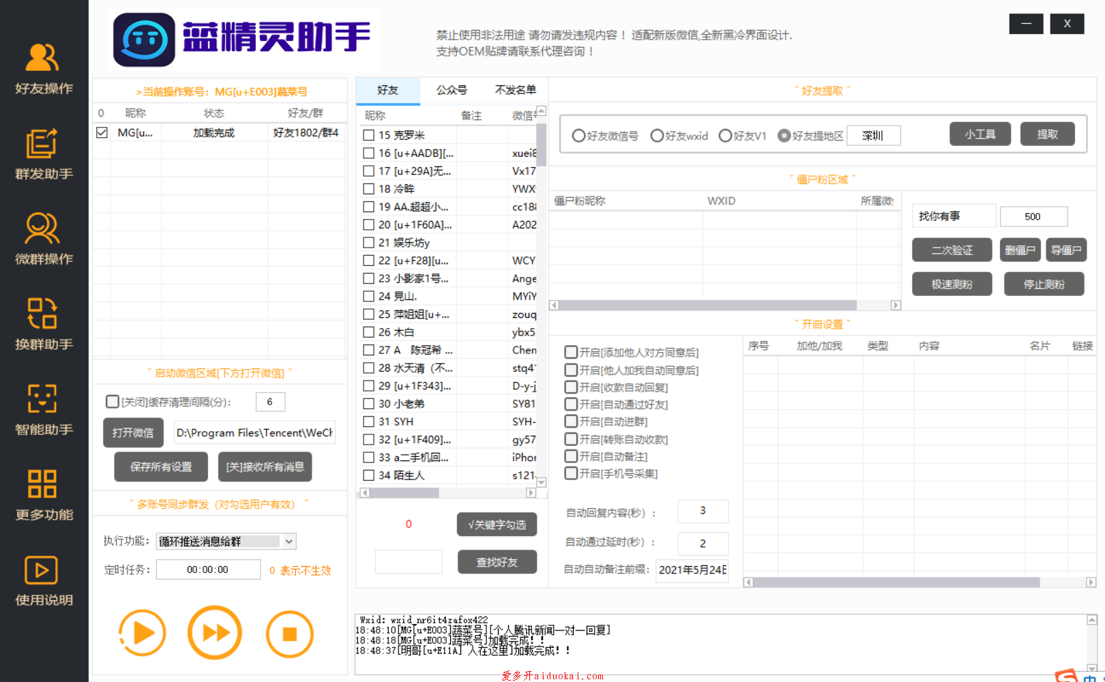
Task: Select 好友提地区 radio button
Action: click(784, 136)
